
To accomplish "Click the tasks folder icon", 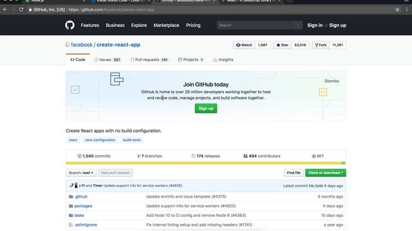I will coord(71,216).
